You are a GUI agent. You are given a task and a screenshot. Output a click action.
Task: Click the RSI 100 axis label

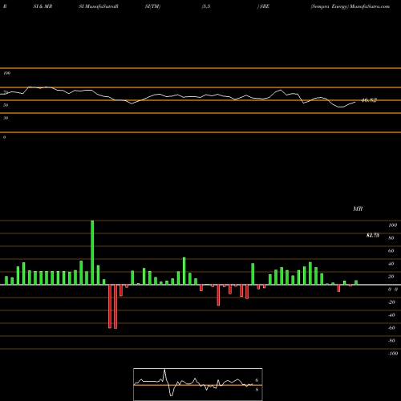tap(7, 73)
